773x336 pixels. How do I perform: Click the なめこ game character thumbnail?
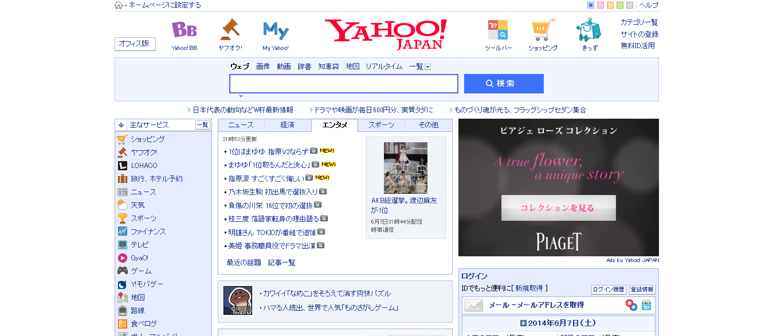[238, 300]
